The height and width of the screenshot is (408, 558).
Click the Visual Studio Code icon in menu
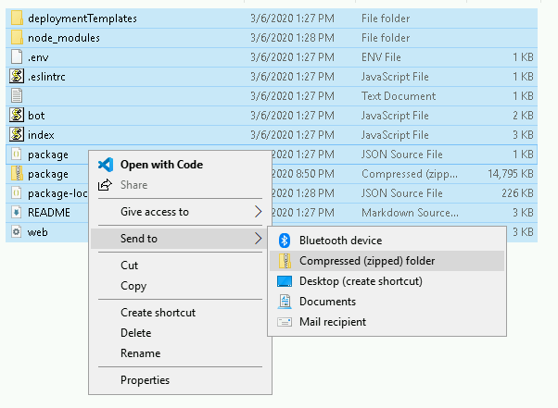coord(105,165)
